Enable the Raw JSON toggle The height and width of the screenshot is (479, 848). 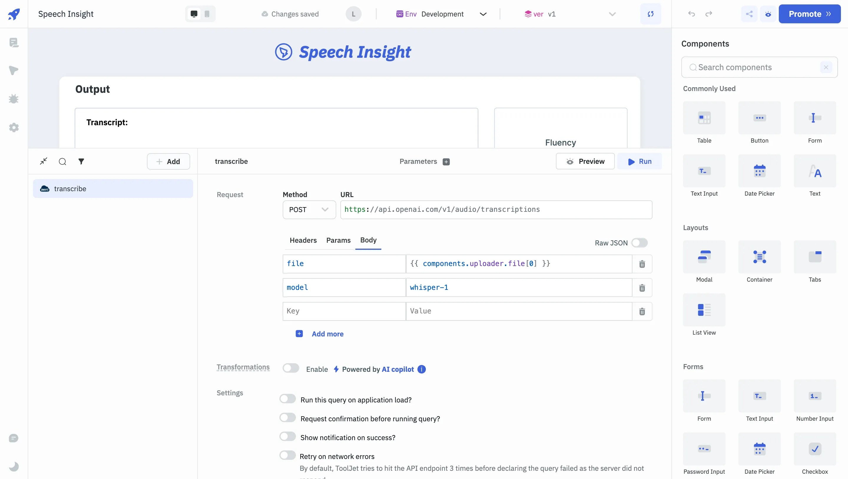tap(639, 243)
